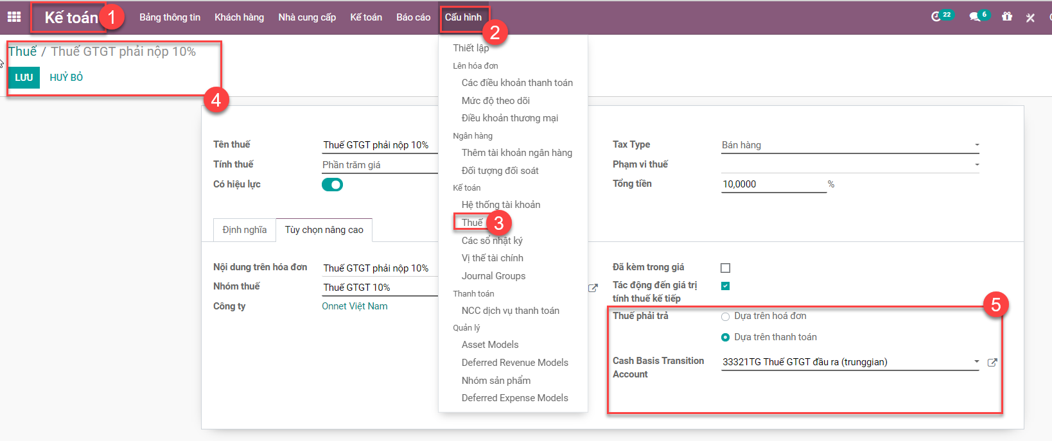Check the Đã kèm trong giá checkbox
1052x441 pixels.
[x=726, y=268]
